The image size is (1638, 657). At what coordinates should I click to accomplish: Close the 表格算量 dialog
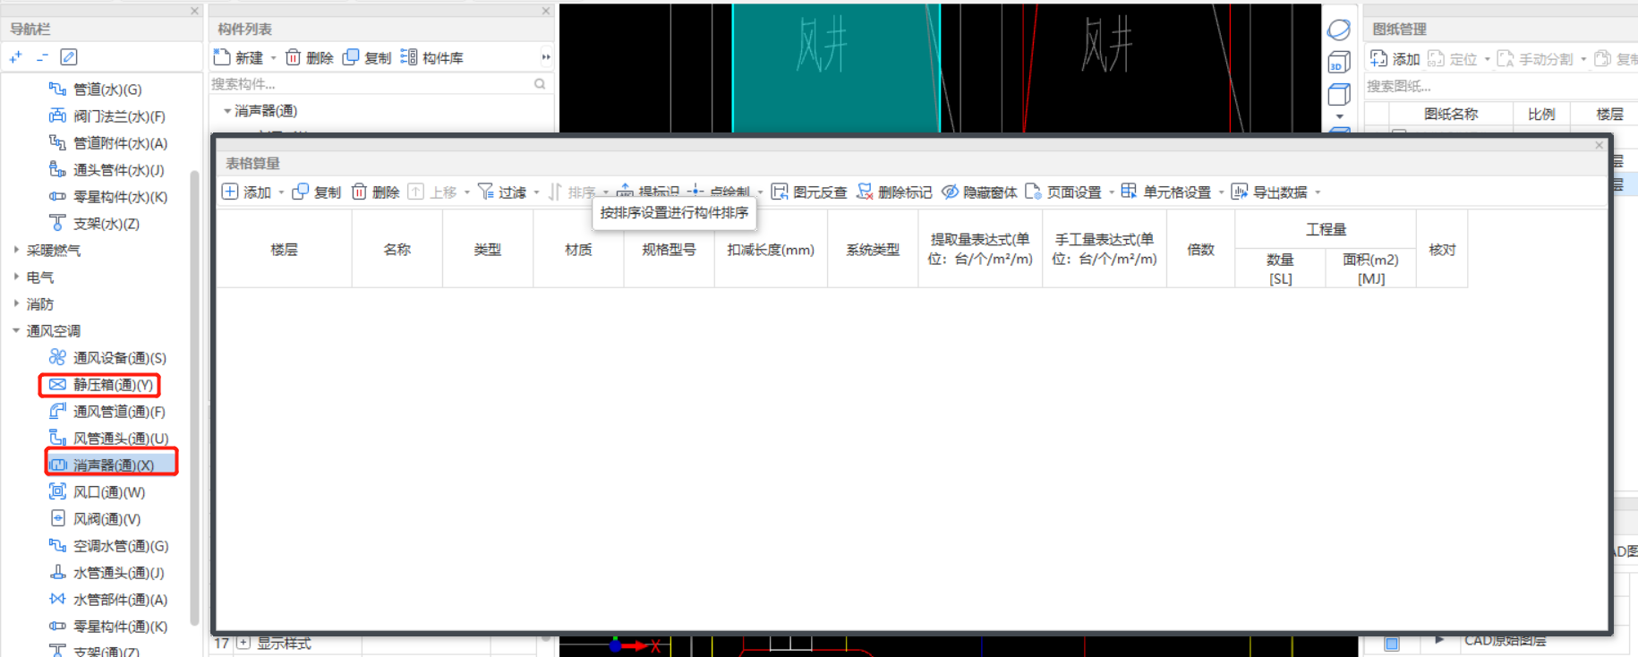pos(1599,145)
